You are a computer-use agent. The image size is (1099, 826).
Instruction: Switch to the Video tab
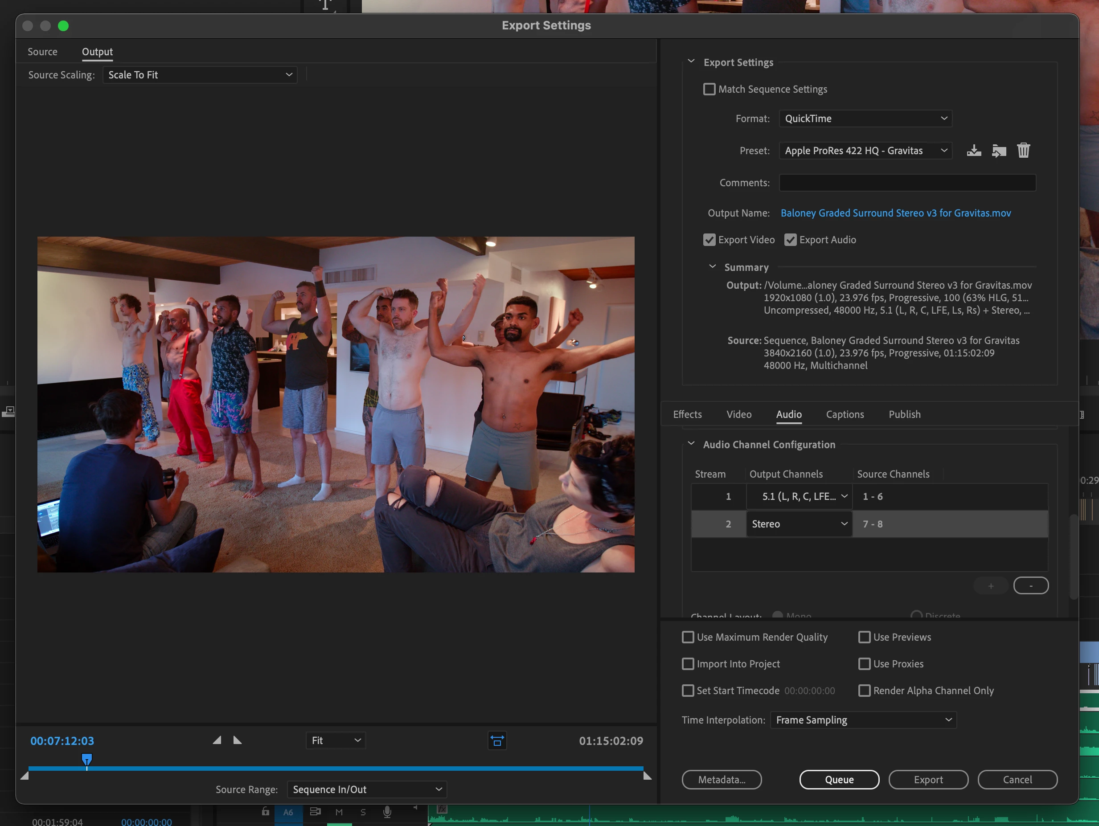pos(739,414)
